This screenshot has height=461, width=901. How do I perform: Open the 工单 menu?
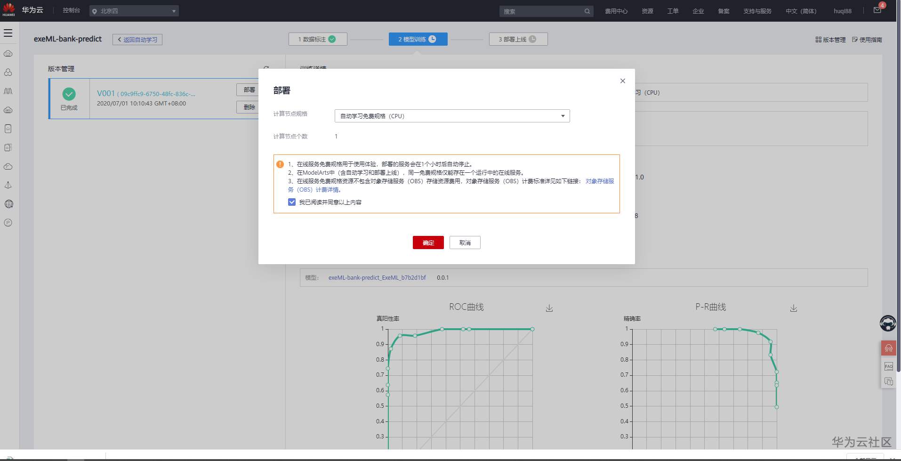coord(673,11)
